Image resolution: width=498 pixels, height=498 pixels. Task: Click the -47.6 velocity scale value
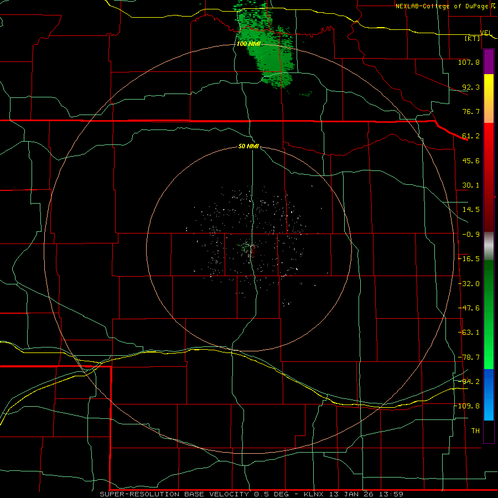click(x=469, y=308)
